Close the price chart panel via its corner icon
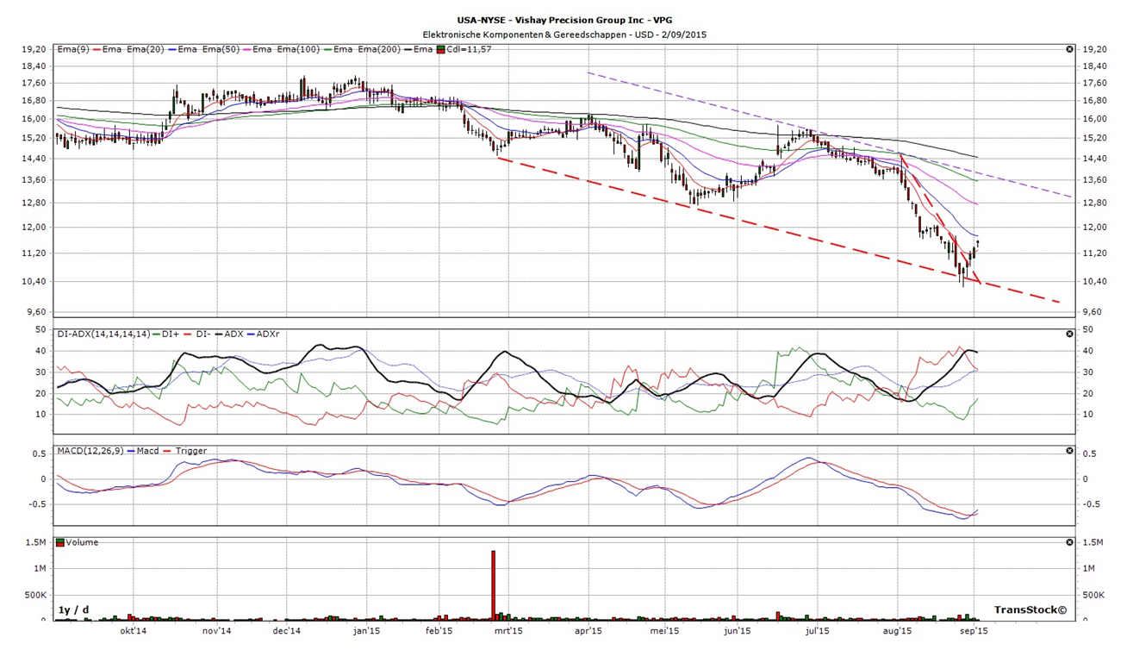Viewport: 1127px width, 650px height. click(1069, 49)
